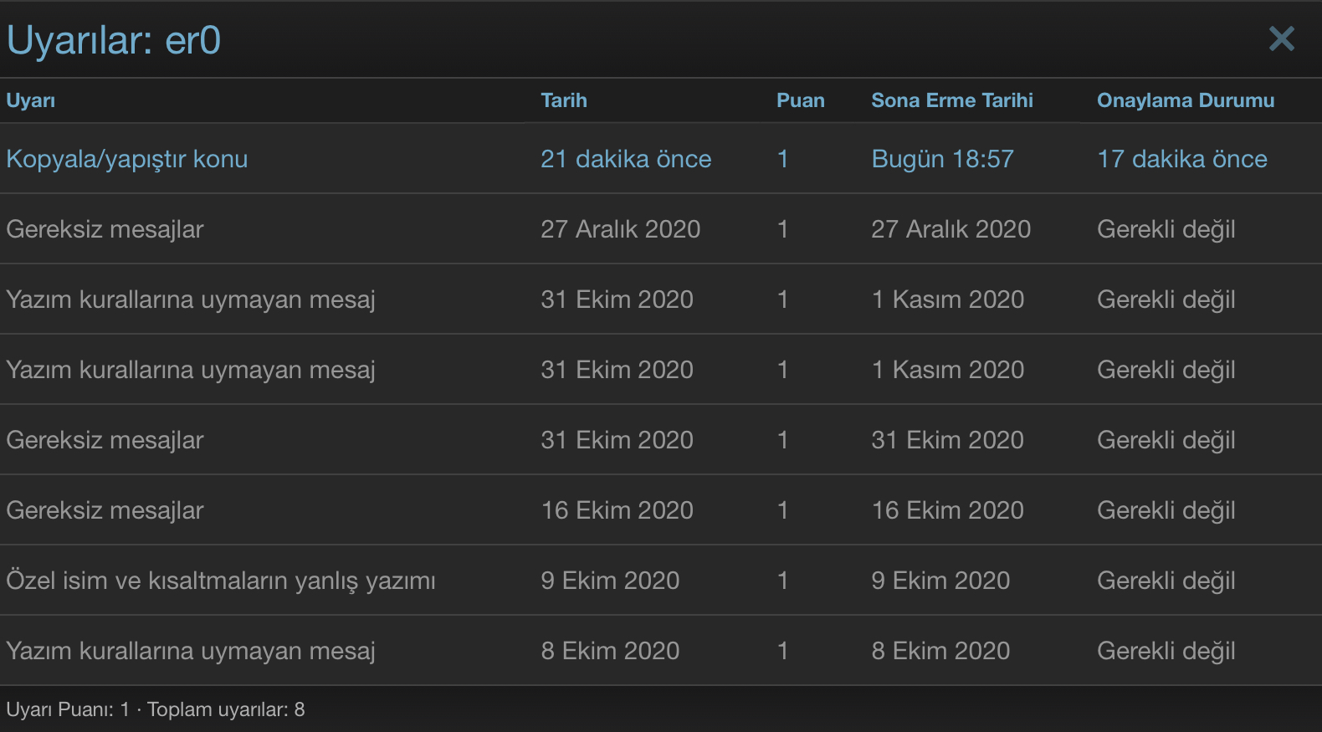Image resolution: width=1322 pixels, height=732 pixels.
Task: Select the Özel isim ve kısaltmaların yanlış yazımı row
Action: [661, 581]
